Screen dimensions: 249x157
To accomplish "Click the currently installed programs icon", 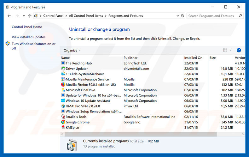I will (72, 145).
